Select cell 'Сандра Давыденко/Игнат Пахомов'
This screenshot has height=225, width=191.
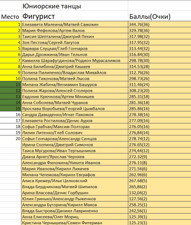75,114
